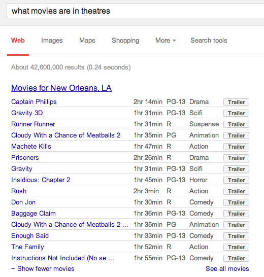Play the Baggage Claim trailer
This screenshot has width=264, height=277.
pos(236,214)
